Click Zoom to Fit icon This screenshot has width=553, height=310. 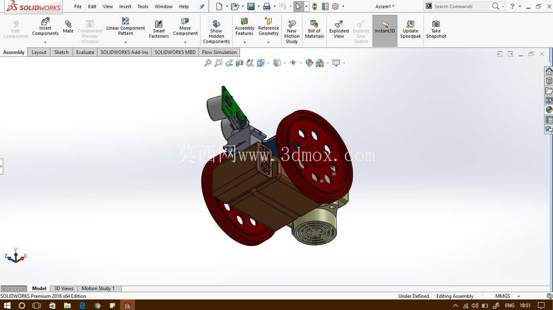click(x=207, y=63)
